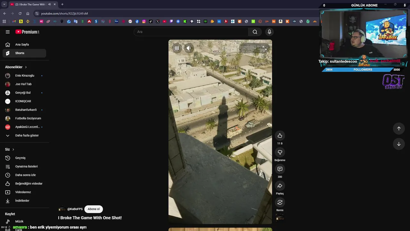Viewport: 410px width, 231px height.
Task: Open the Remix option
Action: click(x=280, y=202)
